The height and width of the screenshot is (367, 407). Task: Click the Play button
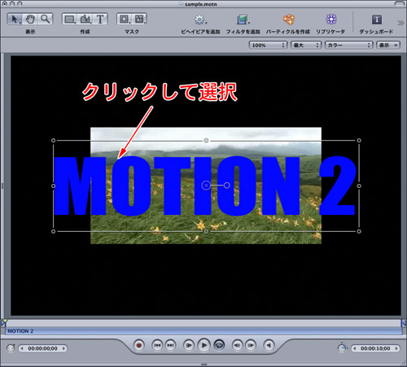tap(203, 345)
